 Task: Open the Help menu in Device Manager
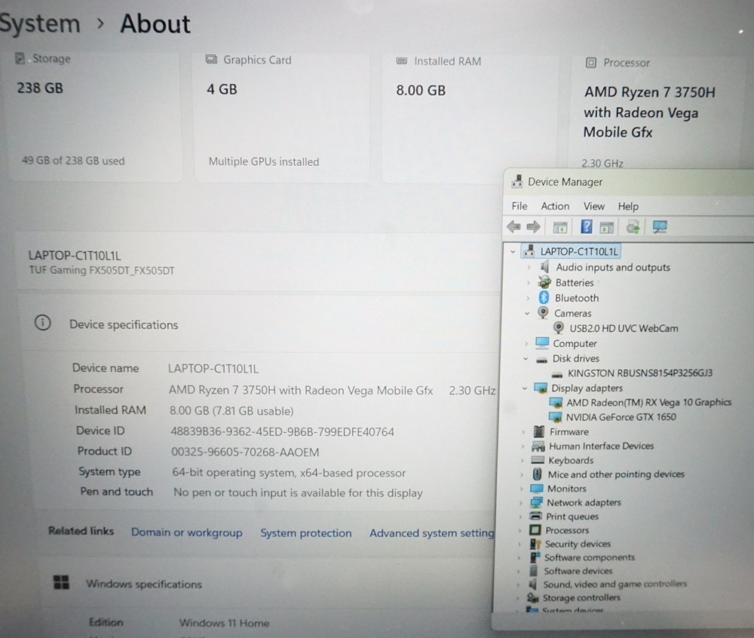(x=628, y=207)
